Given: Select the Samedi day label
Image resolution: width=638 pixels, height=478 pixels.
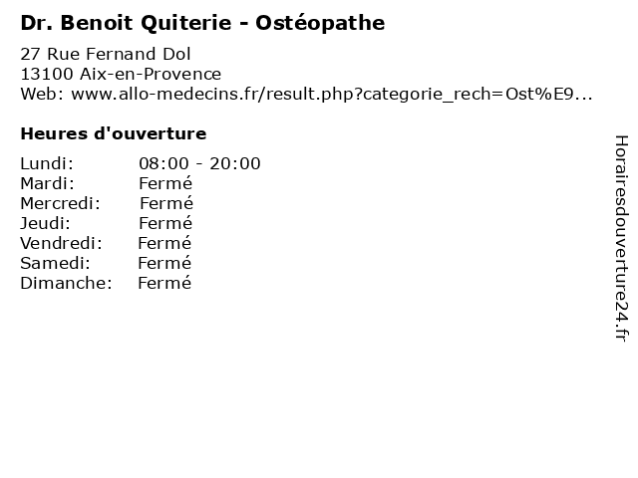Looking at the screenshot, I should [55, 263].
